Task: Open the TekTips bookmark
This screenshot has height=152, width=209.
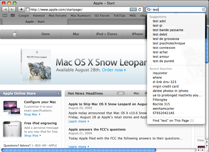Action: click(120, 16)
